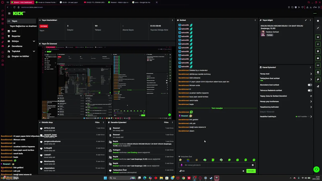Click the hamburger menu next to the Kick logo
322x181 pixels.
coord(9,13)
